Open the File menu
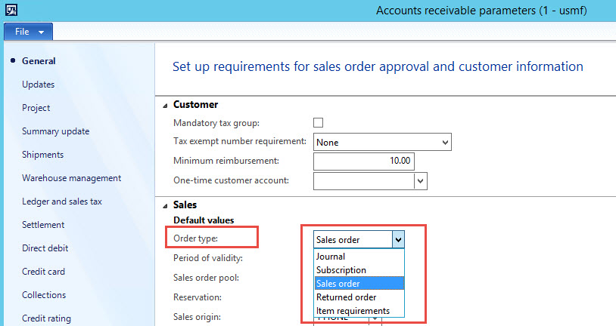This screenshot has width=616, height=326. click(29, 32)
